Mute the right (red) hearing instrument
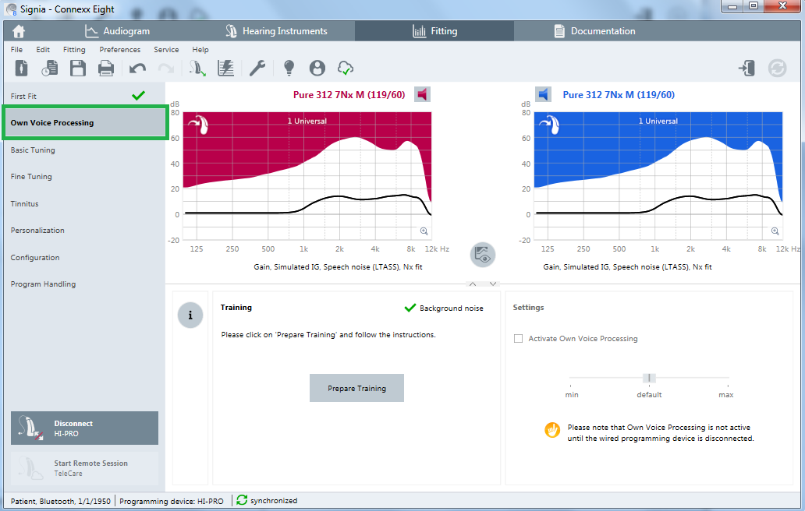The width and height of the screenshot is (805, 511). pos(422,94)
